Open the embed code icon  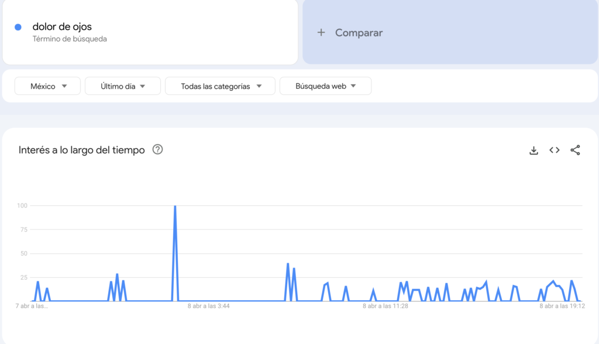[x=555, y=150]
